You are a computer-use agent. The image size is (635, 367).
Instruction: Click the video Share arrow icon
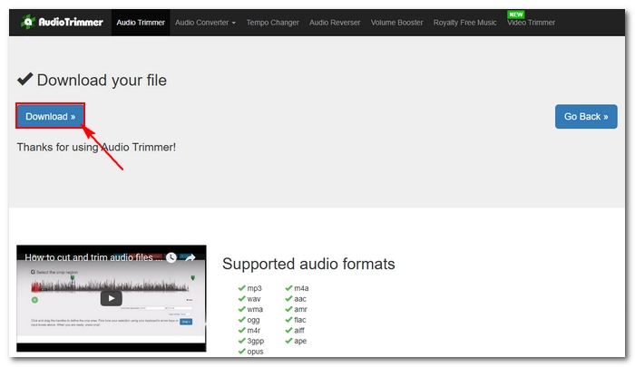click(193, 258)
